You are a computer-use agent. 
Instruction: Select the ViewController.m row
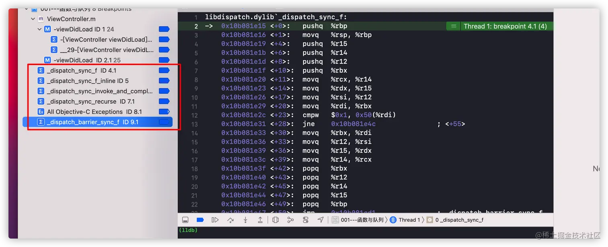pos(98,19)
